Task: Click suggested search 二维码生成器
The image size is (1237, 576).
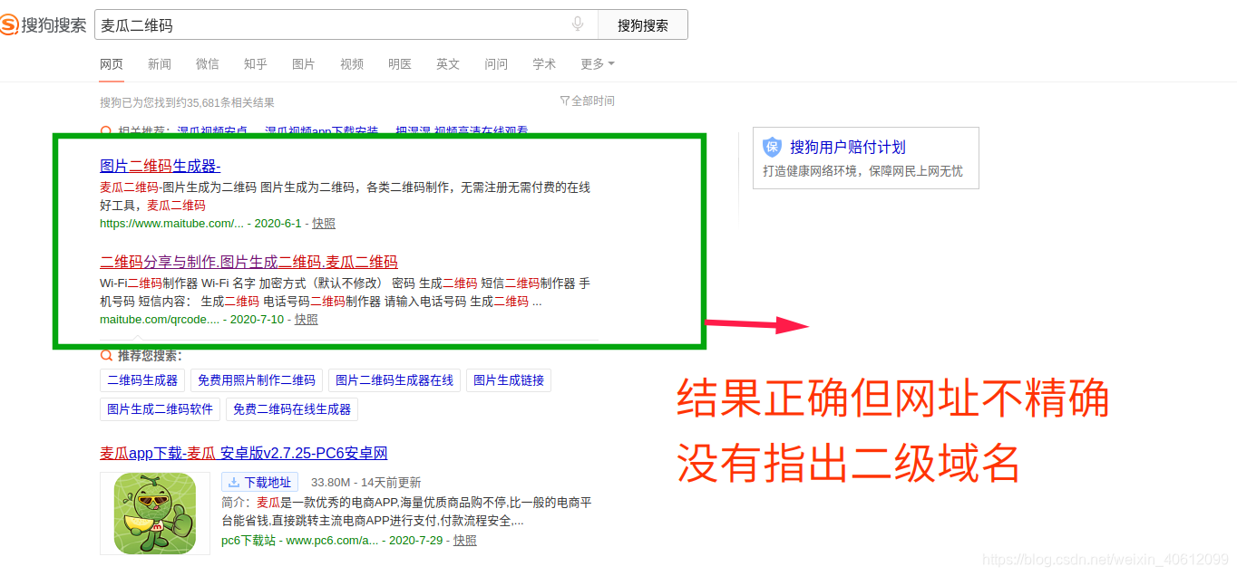Action: [142, 380]
